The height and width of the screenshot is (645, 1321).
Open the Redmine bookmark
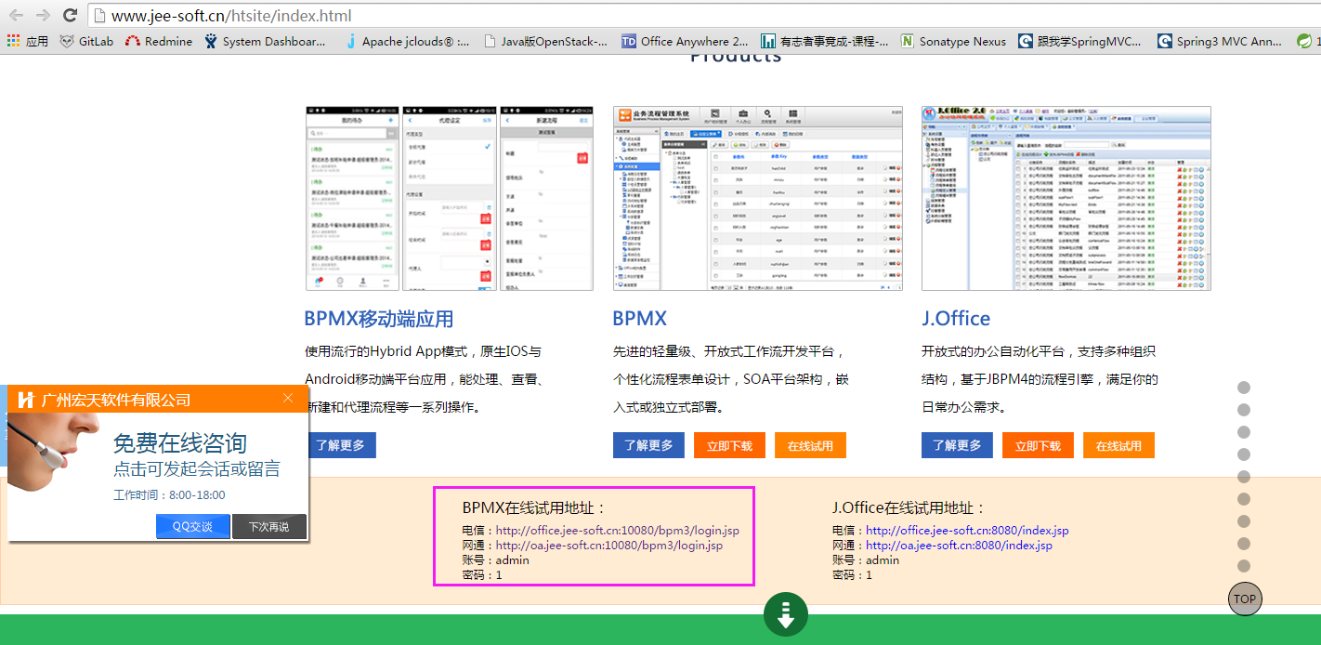(x=159, y=41)
